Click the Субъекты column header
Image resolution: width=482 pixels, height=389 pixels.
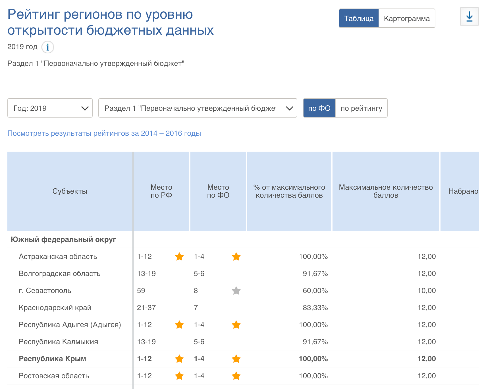70,191
